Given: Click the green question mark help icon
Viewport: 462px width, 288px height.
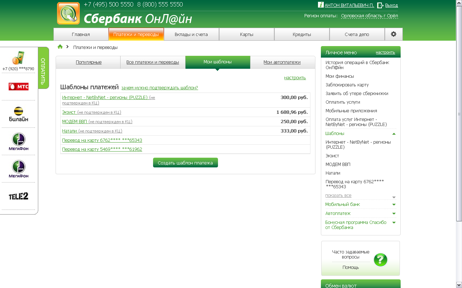Looking at the screenshot, I should (x=380, y=260).
